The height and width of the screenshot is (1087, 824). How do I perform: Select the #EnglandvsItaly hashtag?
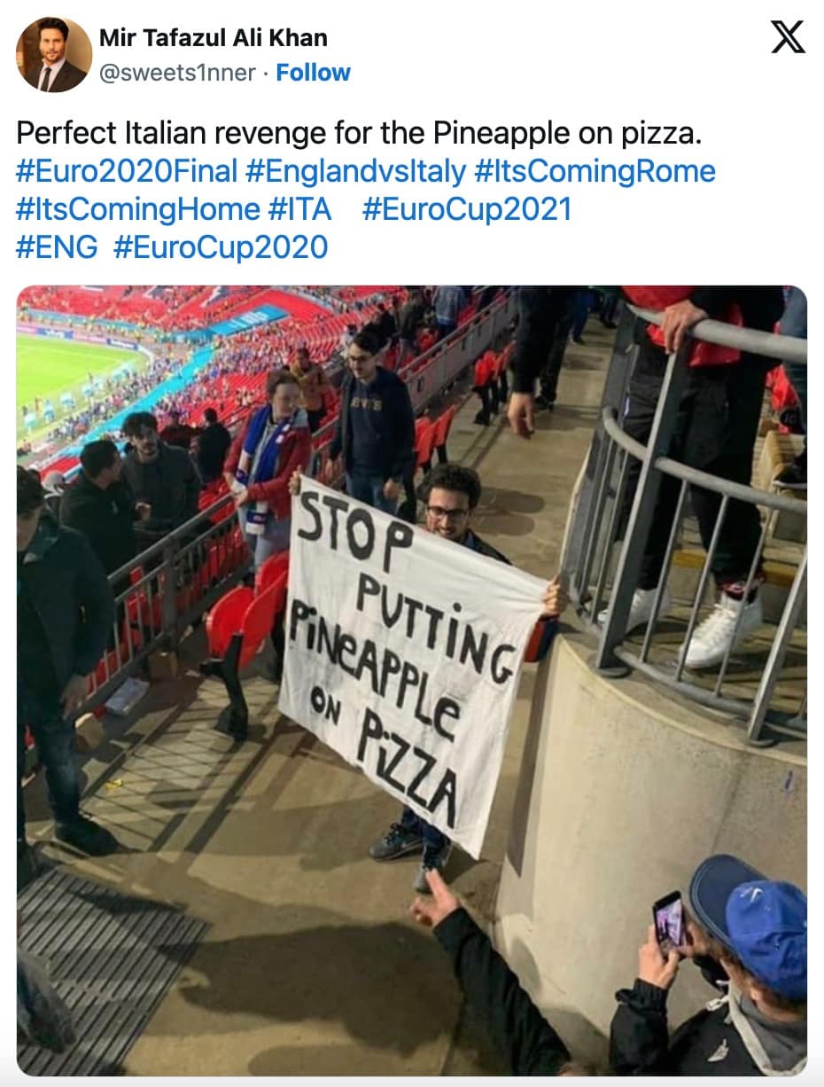point(356,171)
